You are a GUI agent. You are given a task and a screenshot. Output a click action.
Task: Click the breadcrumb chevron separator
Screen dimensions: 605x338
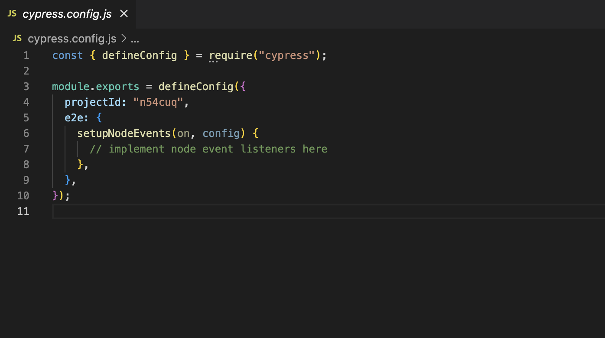(124, 38)
